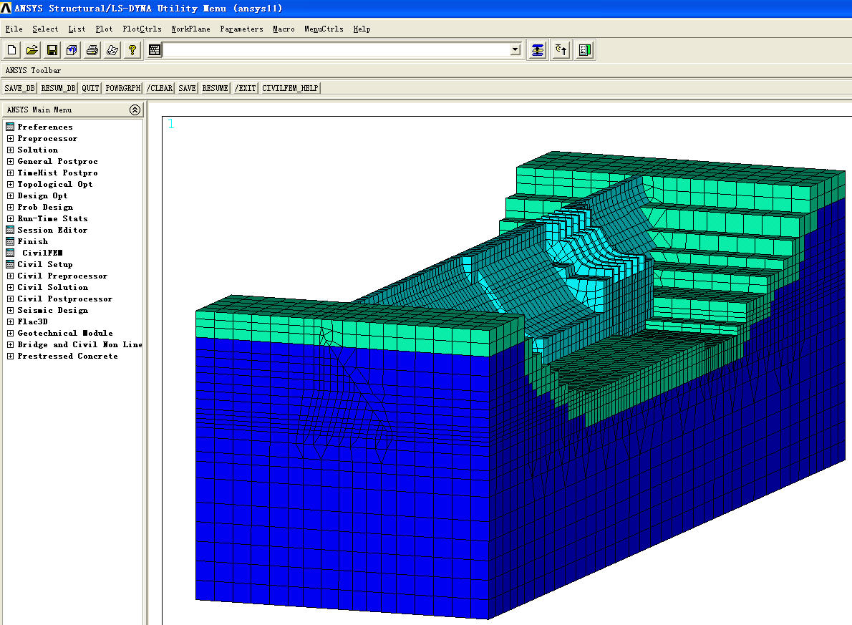Expand the Topological Opt menu

pyautogui.click(x=10, y=184)
